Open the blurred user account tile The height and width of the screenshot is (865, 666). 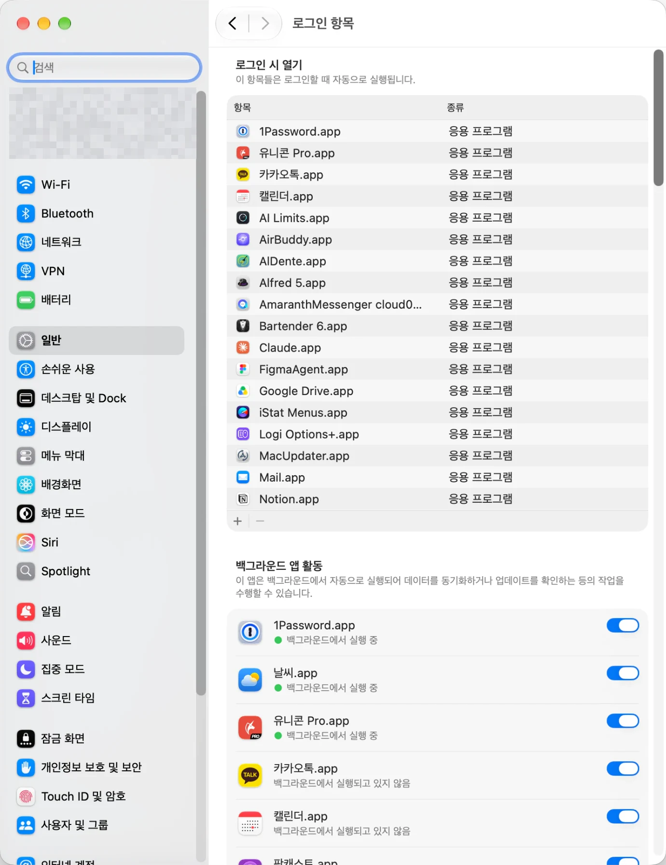[102, 123]
